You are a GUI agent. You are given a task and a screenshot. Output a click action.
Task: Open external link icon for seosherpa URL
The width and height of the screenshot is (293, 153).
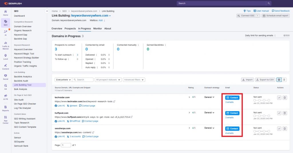(93, 132)
